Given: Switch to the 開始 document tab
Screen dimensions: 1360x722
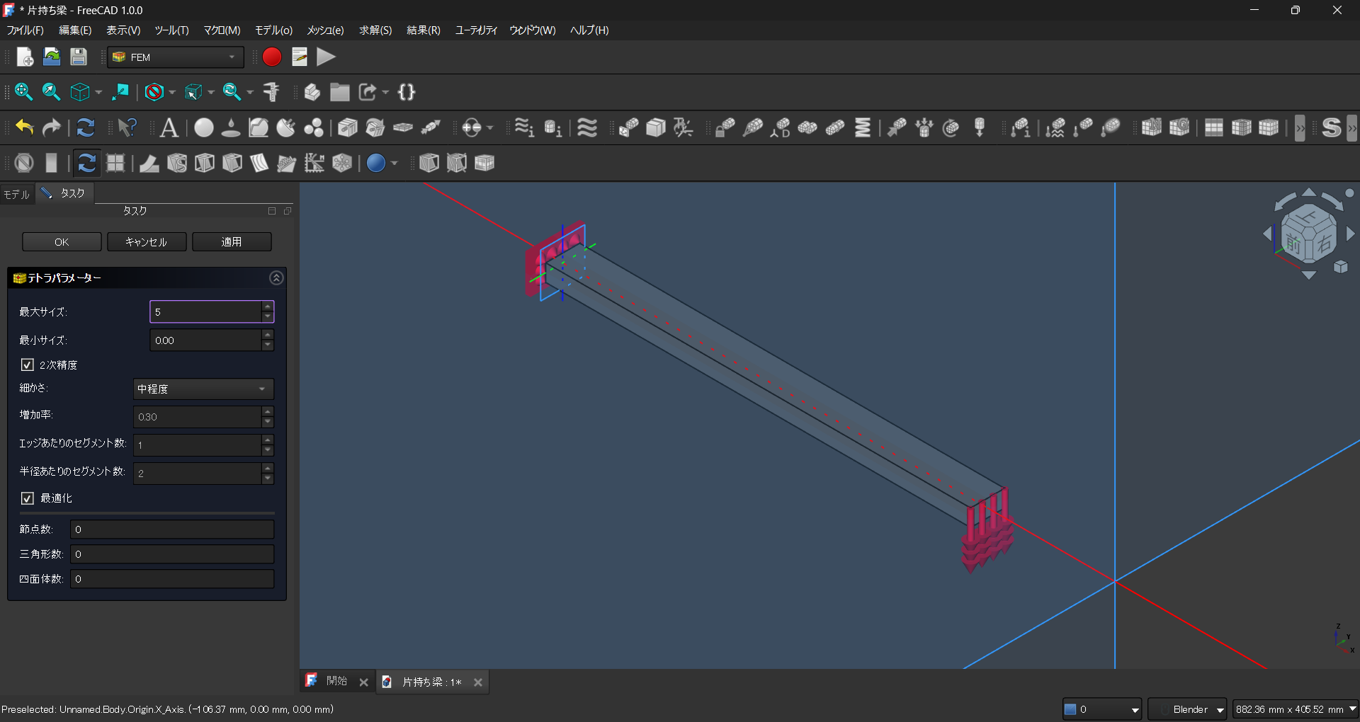Looking at the screenshot, I should click(x=336, y=681).
